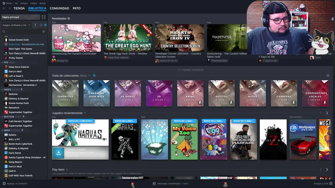Open the My Voice Zoo game cover
Image resolution: width=335 pixels, height=188 pixels.
pos(184,139)
